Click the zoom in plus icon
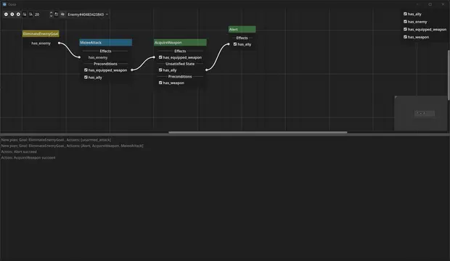 click(x=18, y=14)
